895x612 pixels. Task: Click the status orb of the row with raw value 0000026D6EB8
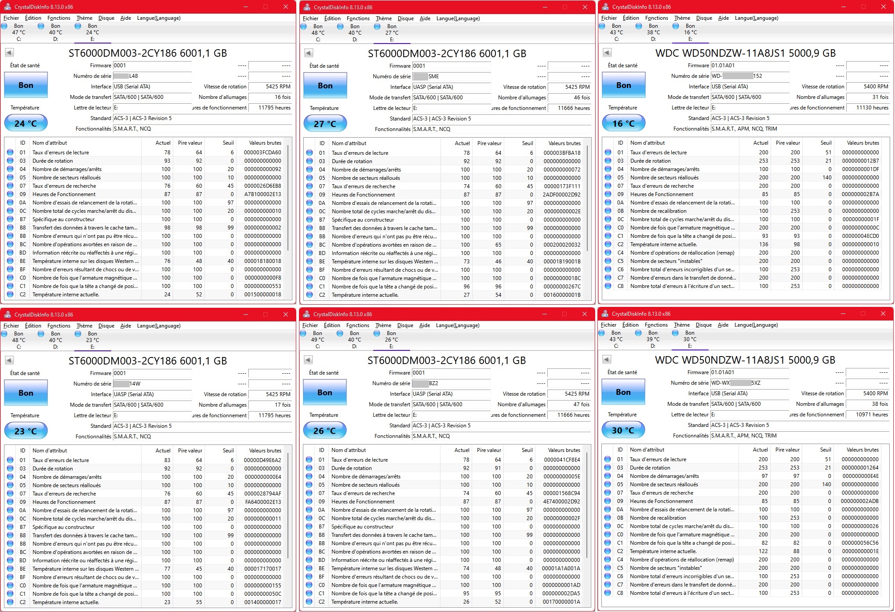coord(10,186)
